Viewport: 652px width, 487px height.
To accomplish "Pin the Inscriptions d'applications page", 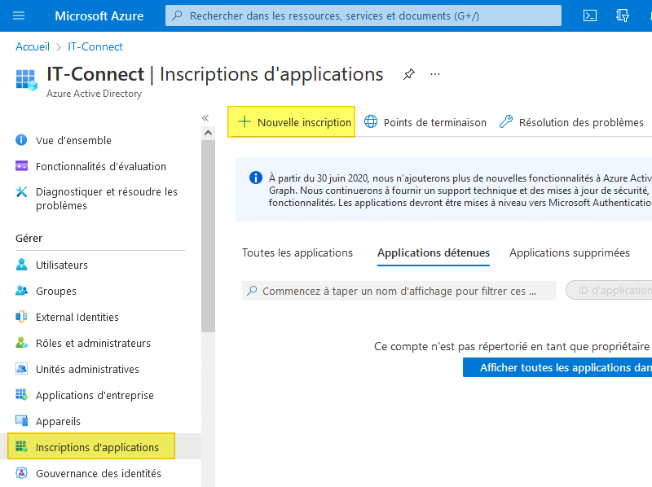I will 409,74.
